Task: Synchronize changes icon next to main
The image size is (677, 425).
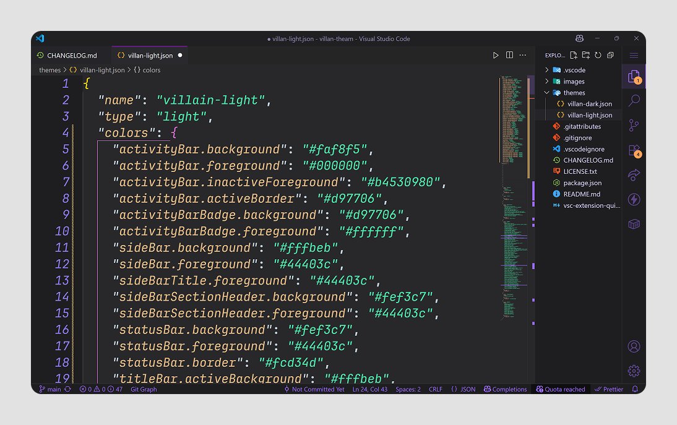Action: coord(68,389)
